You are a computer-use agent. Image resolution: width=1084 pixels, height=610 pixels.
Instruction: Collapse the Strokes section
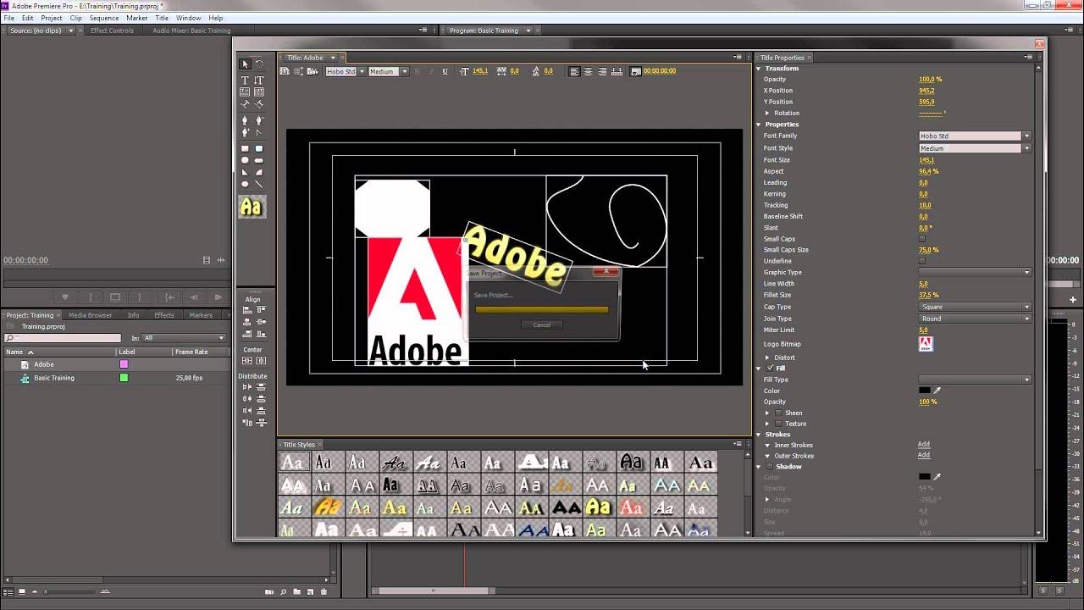point(759,435)
